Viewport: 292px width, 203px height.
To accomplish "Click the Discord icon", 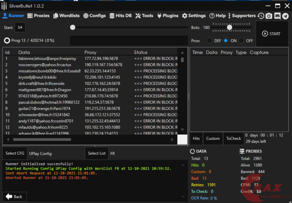I will coord(277,16).
